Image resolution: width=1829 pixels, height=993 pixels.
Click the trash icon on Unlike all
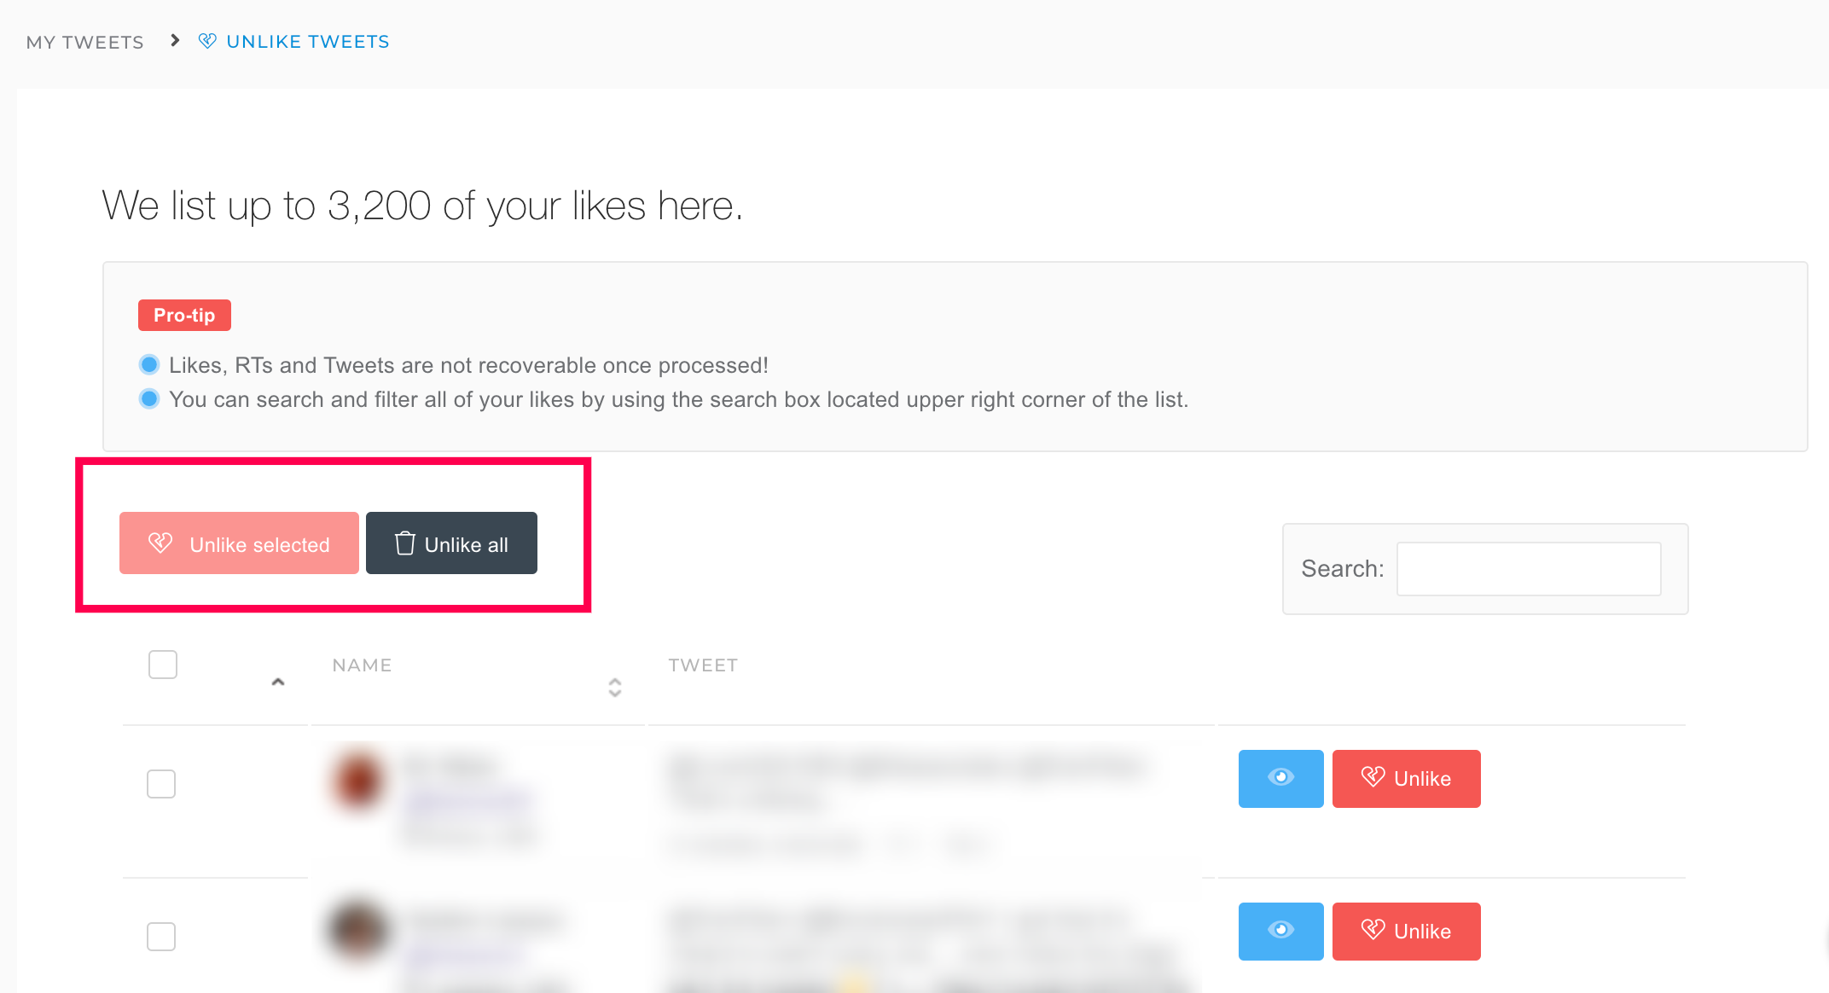(405, 543)
